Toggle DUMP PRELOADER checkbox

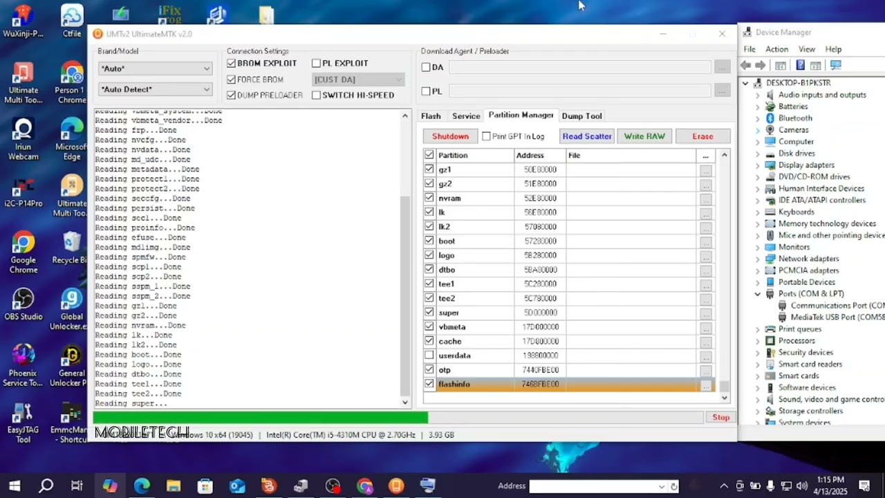tap(232, 95)
